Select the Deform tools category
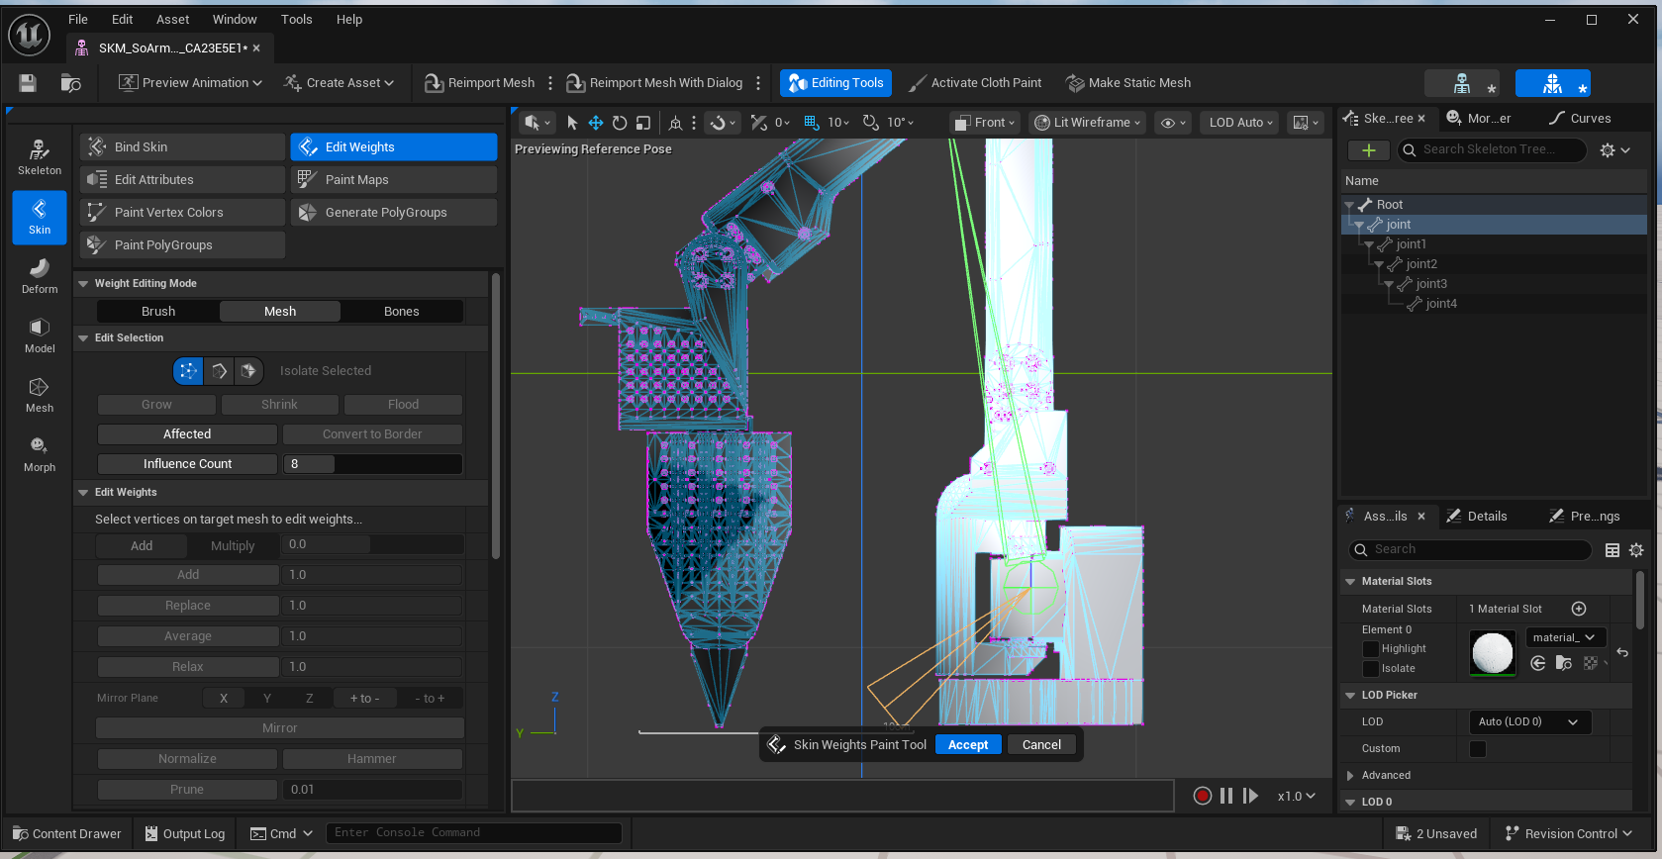This screenshot has height=859, width=1662. click(40, 276)
